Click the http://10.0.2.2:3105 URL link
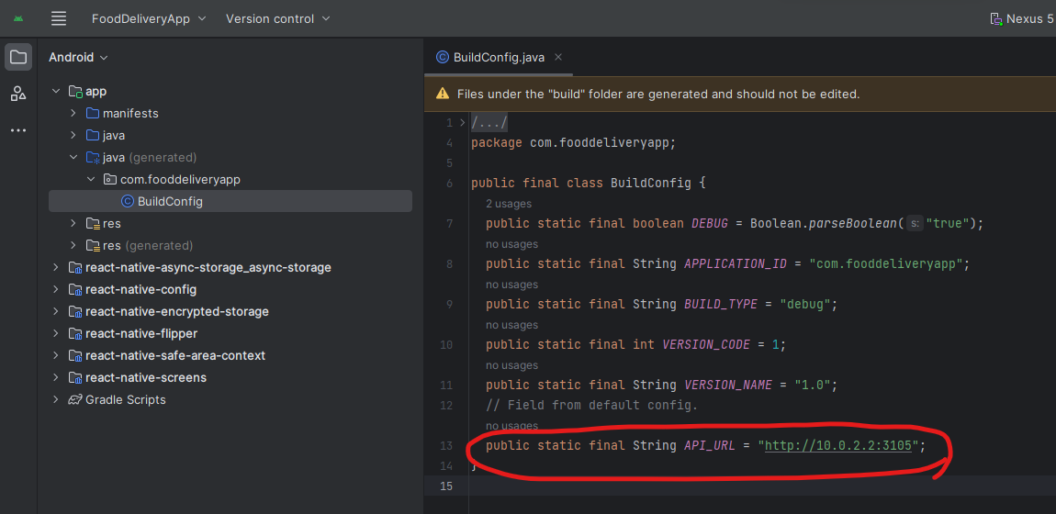The width and height of the screenshot is (1056, 514). pyautogui.click(x=838, y=445)
